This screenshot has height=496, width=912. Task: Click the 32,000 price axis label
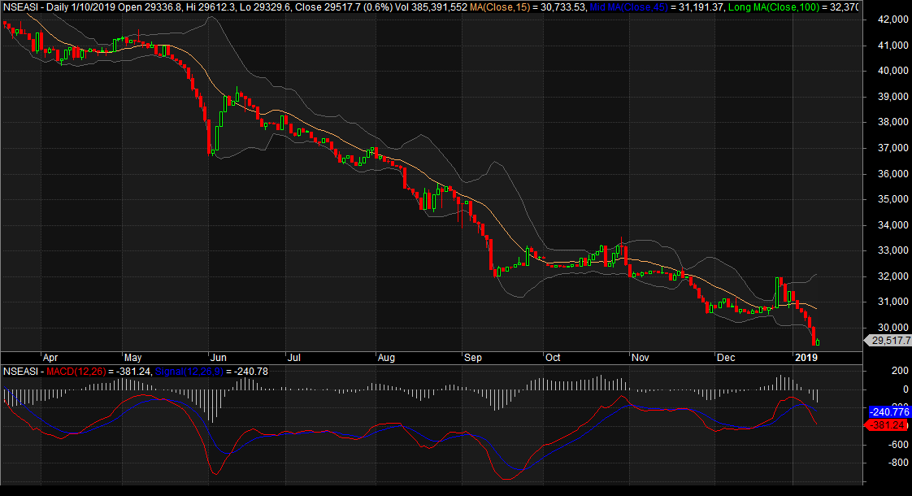892,276
